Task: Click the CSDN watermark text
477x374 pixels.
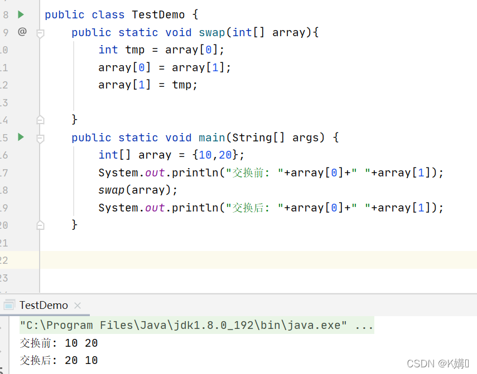Action: tap(438, 363)
